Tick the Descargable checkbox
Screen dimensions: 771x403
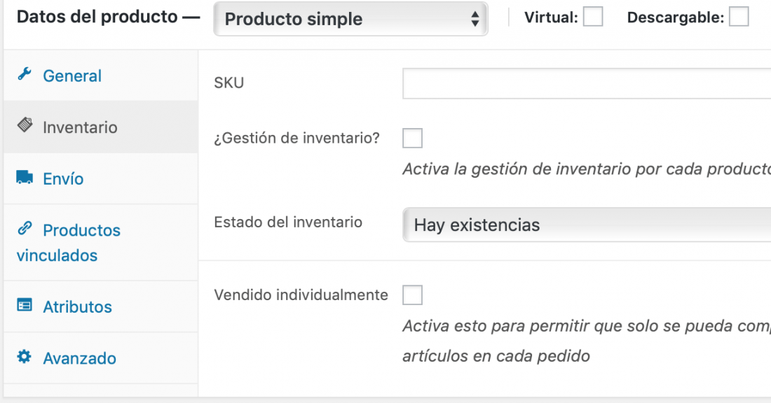click(x=739, y=17)
